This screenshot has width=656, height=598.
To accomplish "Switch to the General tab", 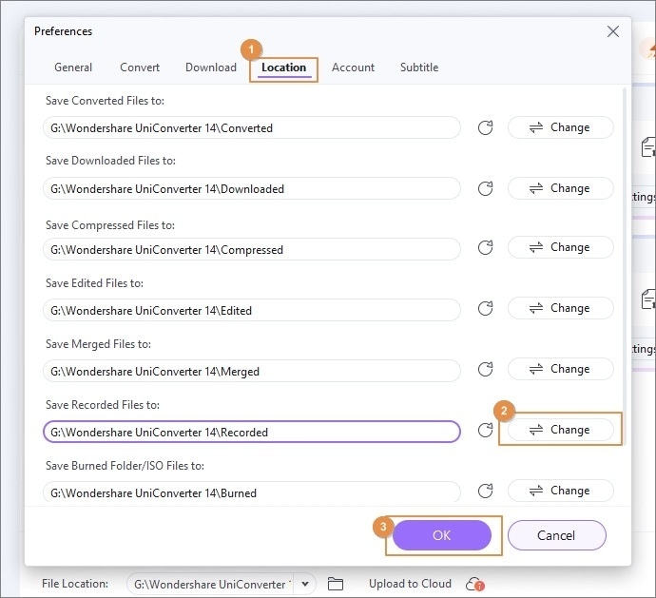I will 73,68.
